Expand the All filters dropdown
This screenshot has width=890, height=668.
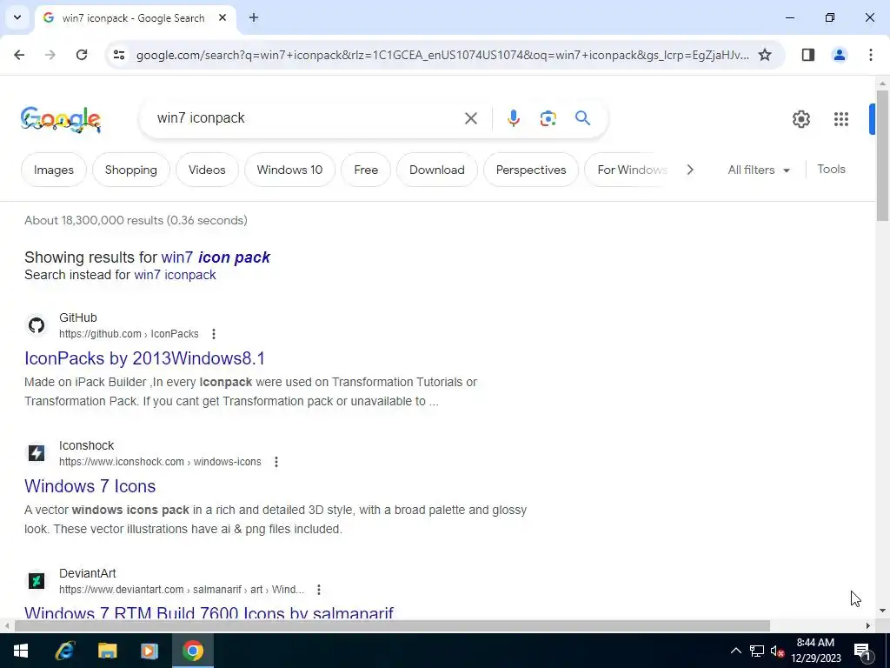point(758,170)
